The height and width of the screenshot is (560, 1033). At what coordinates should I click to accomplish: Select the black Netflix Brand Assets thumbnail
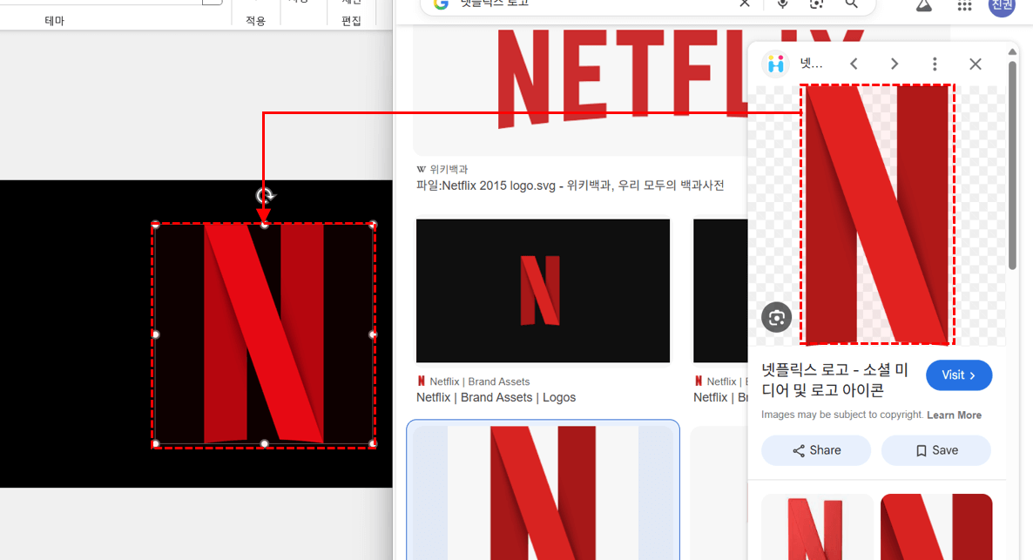(x=543, y=290)
